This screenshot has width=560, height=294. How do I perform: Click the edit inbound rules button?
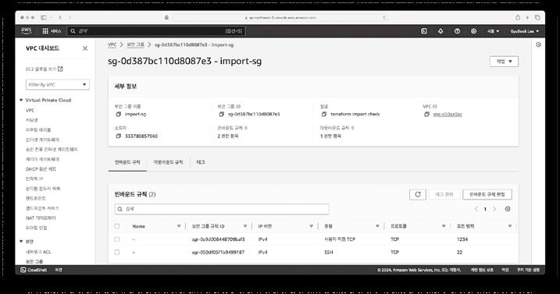pos(487,194)
